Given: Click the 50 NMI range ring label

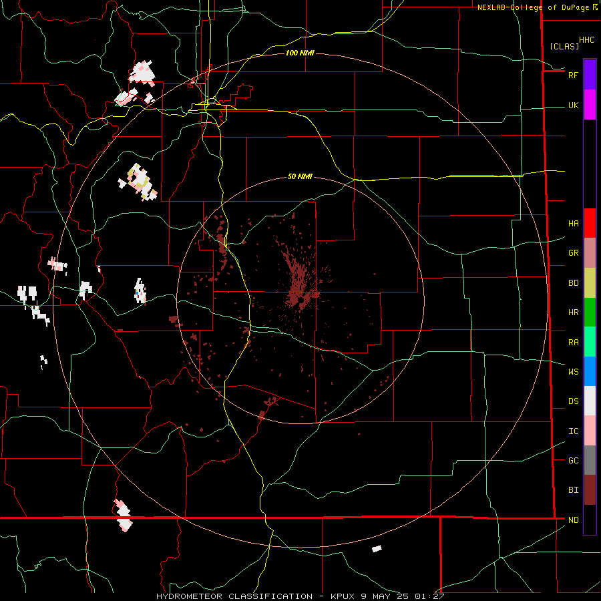Looking at the screenshot, I should [x=300, y=176].
